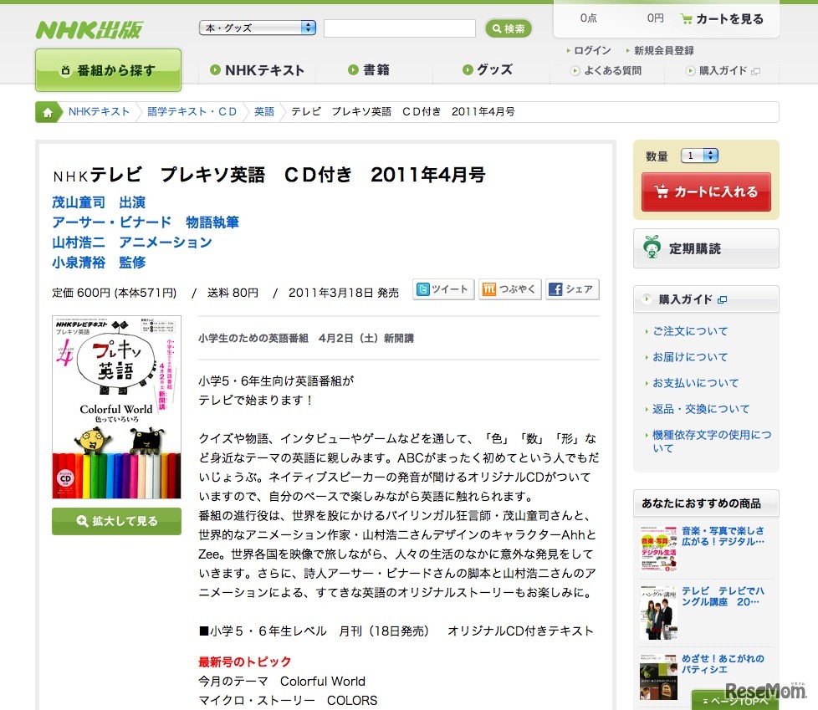Open ご注文について link
The width and height of the screenshot is (818, 710).
[690, 331]
